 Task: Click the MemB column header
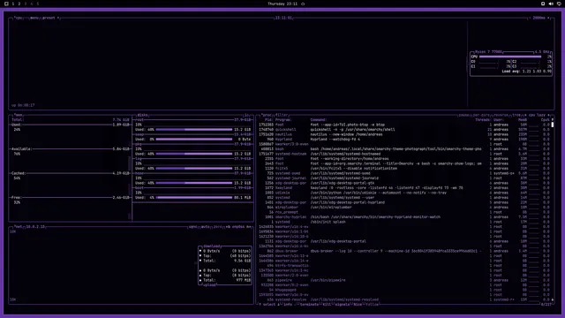pyautogui.click(x=522, y=120)
